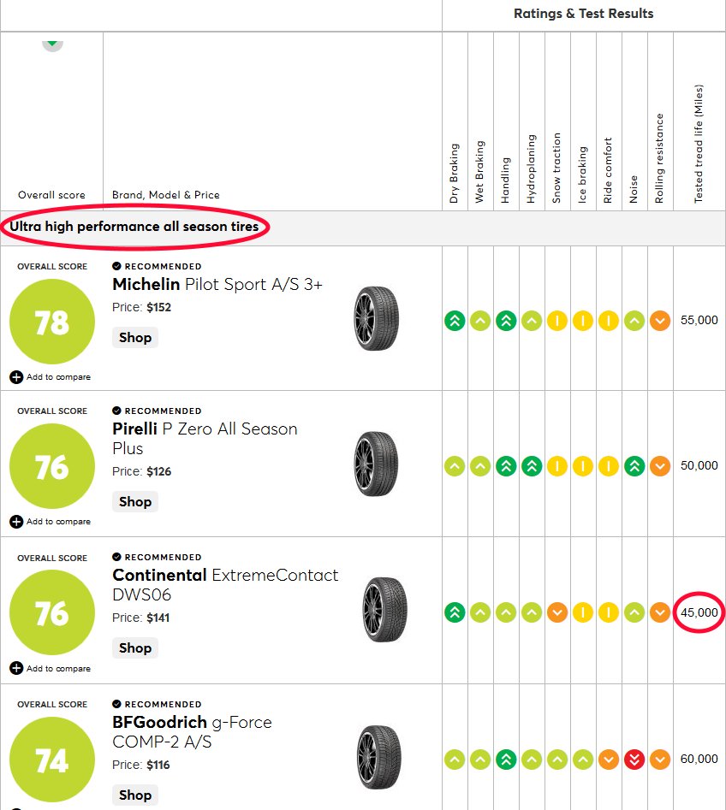Click Pirelli's hydroplaning rating icon

(x=532, y=466)
